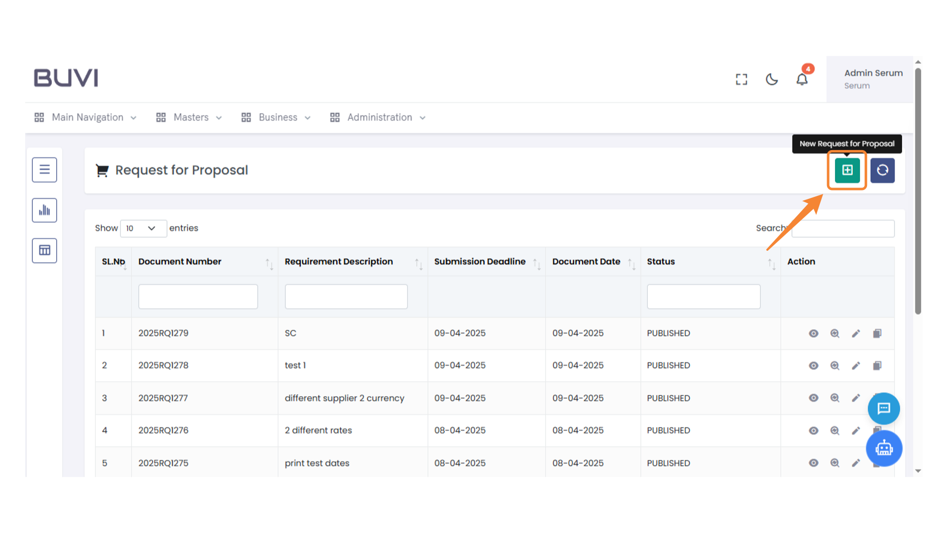Image resolution: width=948 pixels, height=533 pixels.
Task: Open the bar chart sidebar icon
Action: [44, 210]
